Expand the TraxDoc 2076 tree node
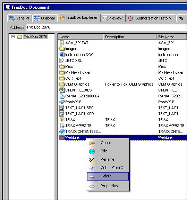This screenshot has width=187, height=200. click(13, 37)
